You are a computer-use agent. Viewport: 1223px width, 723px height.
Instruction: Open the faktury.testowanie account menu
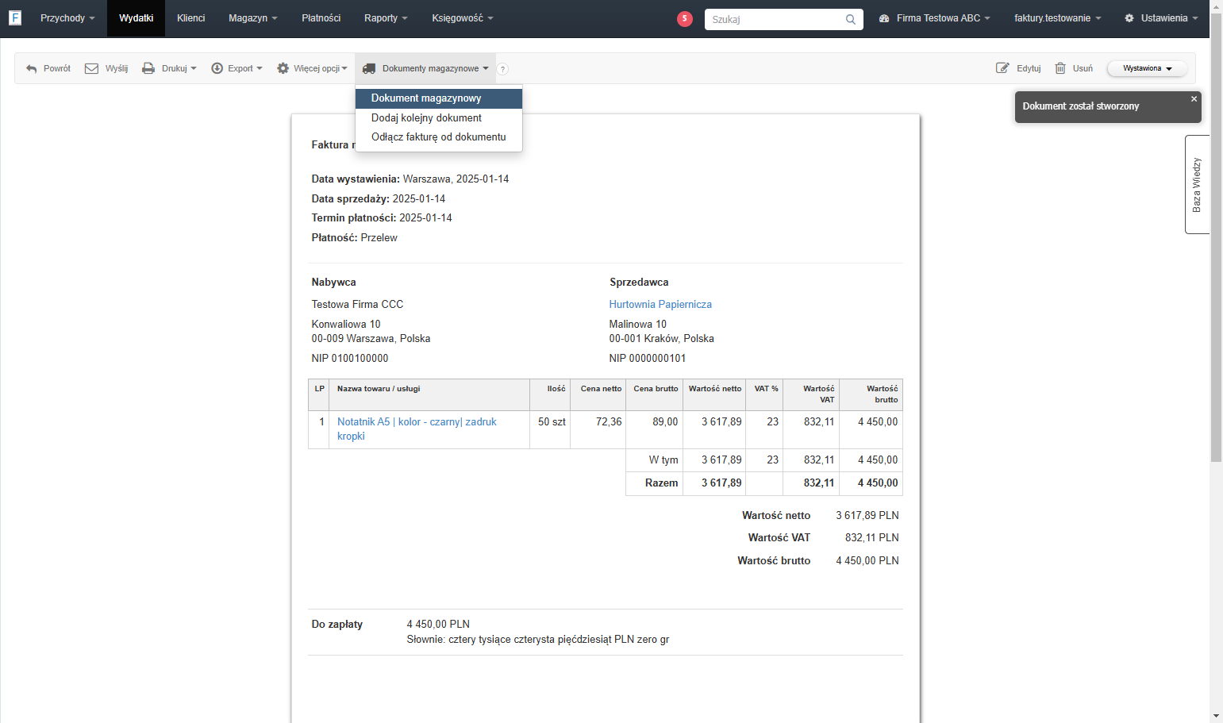point(1057,18)
